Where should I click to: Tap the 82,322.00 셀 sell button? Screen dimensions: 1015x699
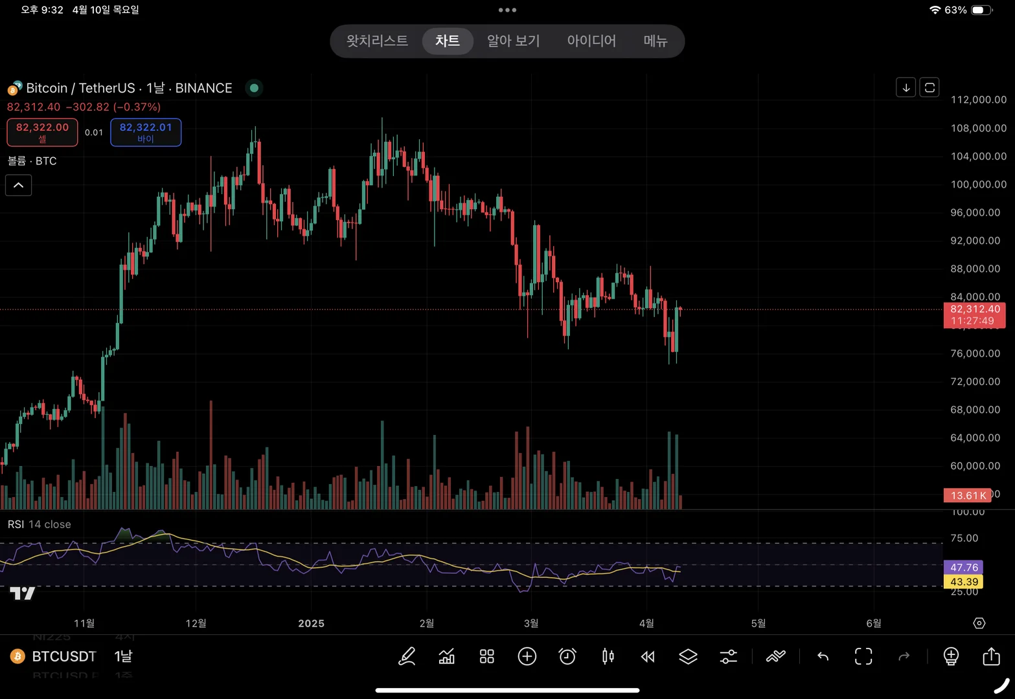[42, 132]
